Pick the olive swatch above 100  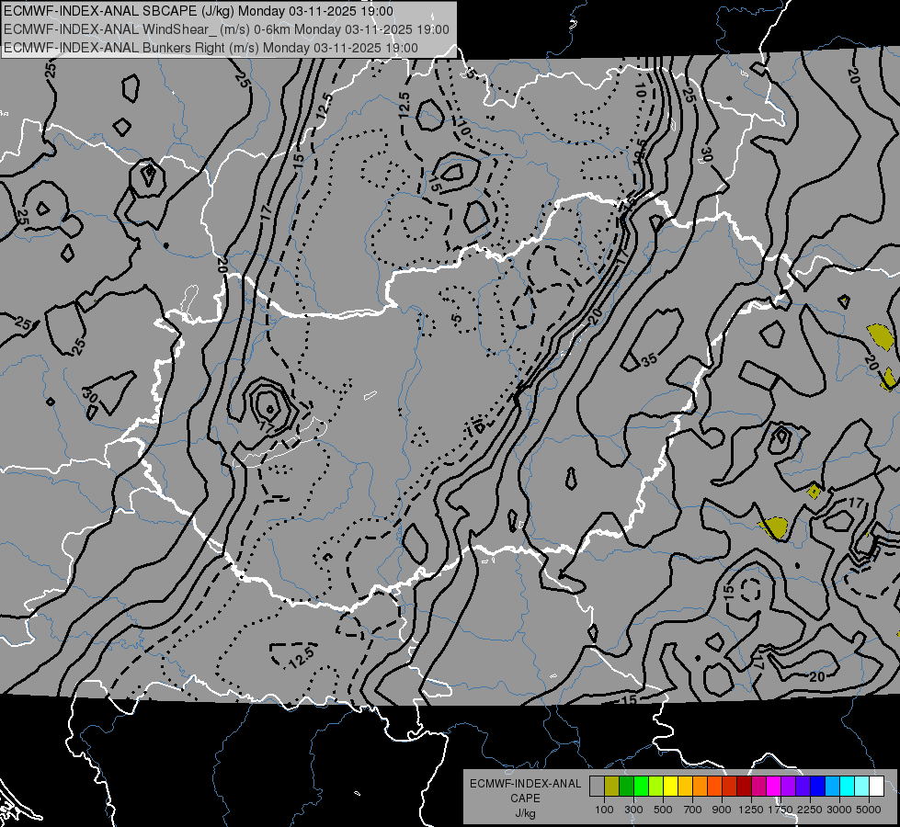click(x=611, y=787)
